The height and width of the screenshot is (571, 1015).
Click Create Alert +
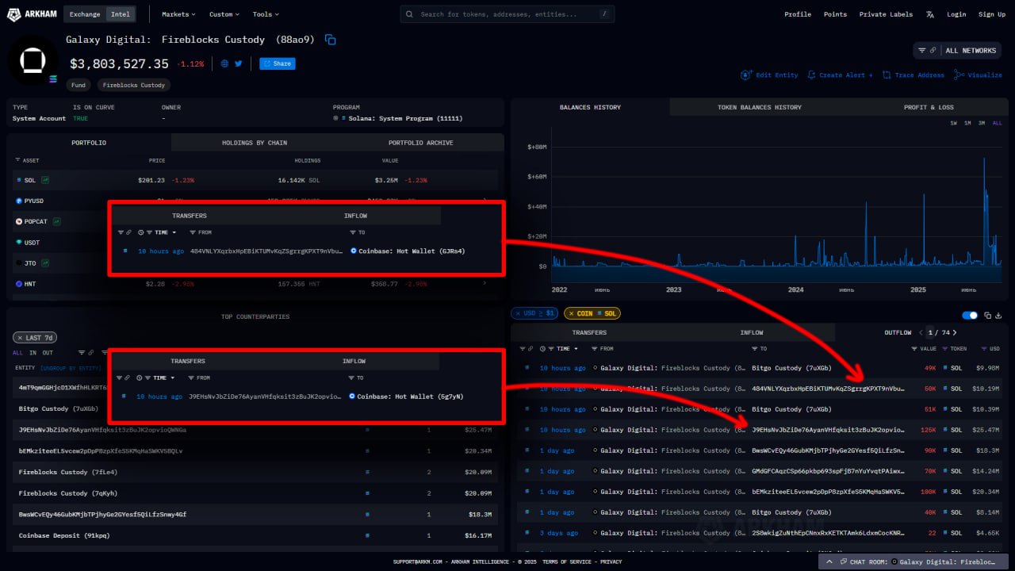840,75
